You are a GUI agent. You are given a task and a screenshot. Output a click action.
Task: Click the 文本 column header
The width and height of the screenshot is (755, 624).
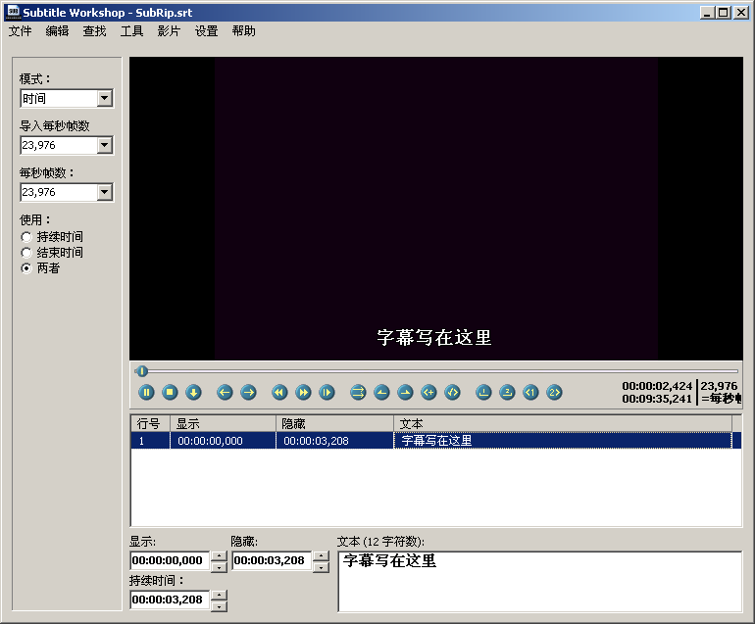[x=563, y=424]
